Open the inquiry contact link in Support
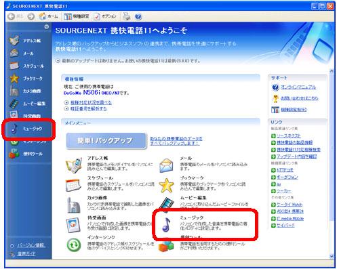Screen dimensions: 339x269 [x=299, y=98]
